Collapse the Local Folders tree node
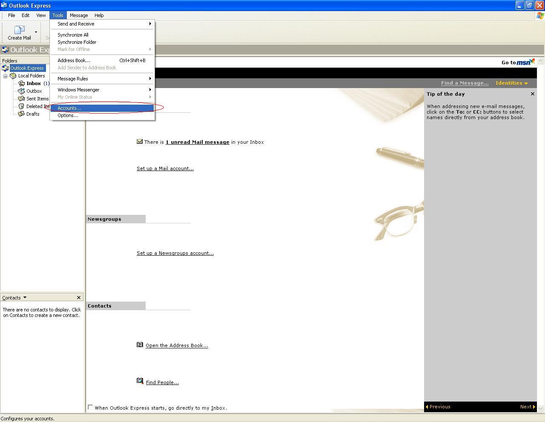545x422 pixels. [6, 76]
